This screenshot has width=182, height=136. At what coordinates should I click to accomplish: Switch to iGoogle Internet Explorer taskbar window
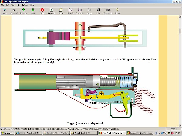tap(29, 133)
